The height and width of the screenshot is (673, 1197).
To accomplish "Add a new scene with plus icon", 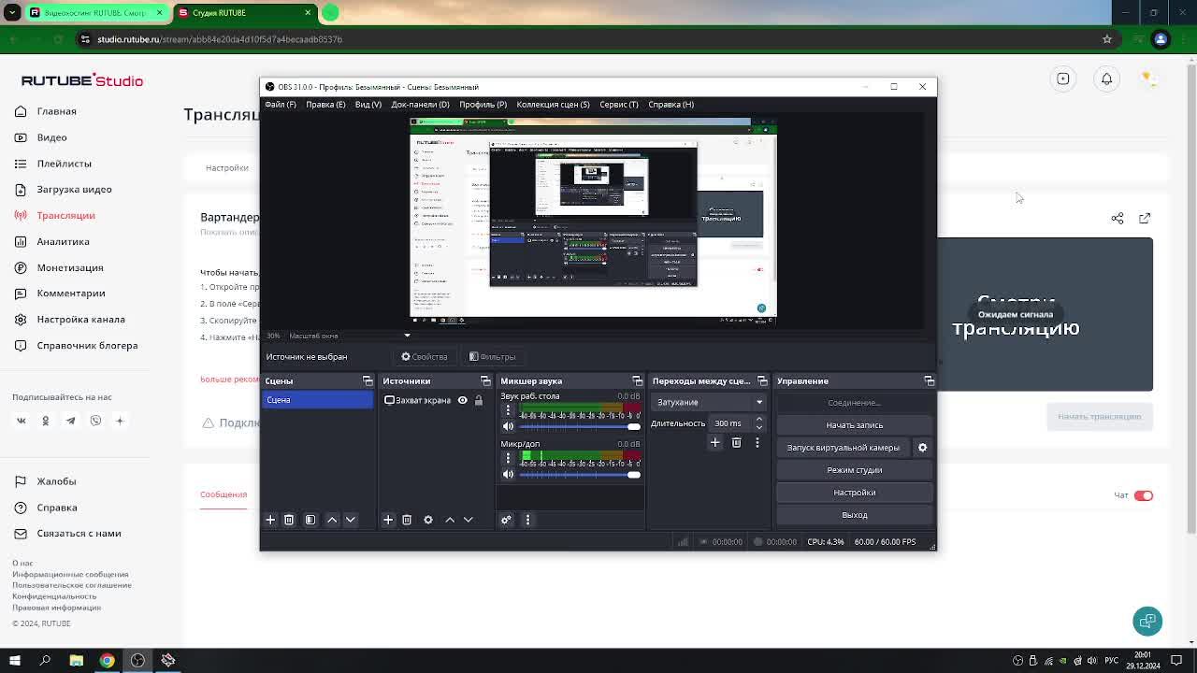I will (270, 520).
